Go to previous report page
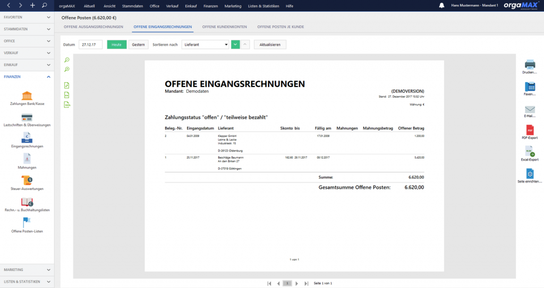Viewport: 544px width, 288px height. click(278, 284)
